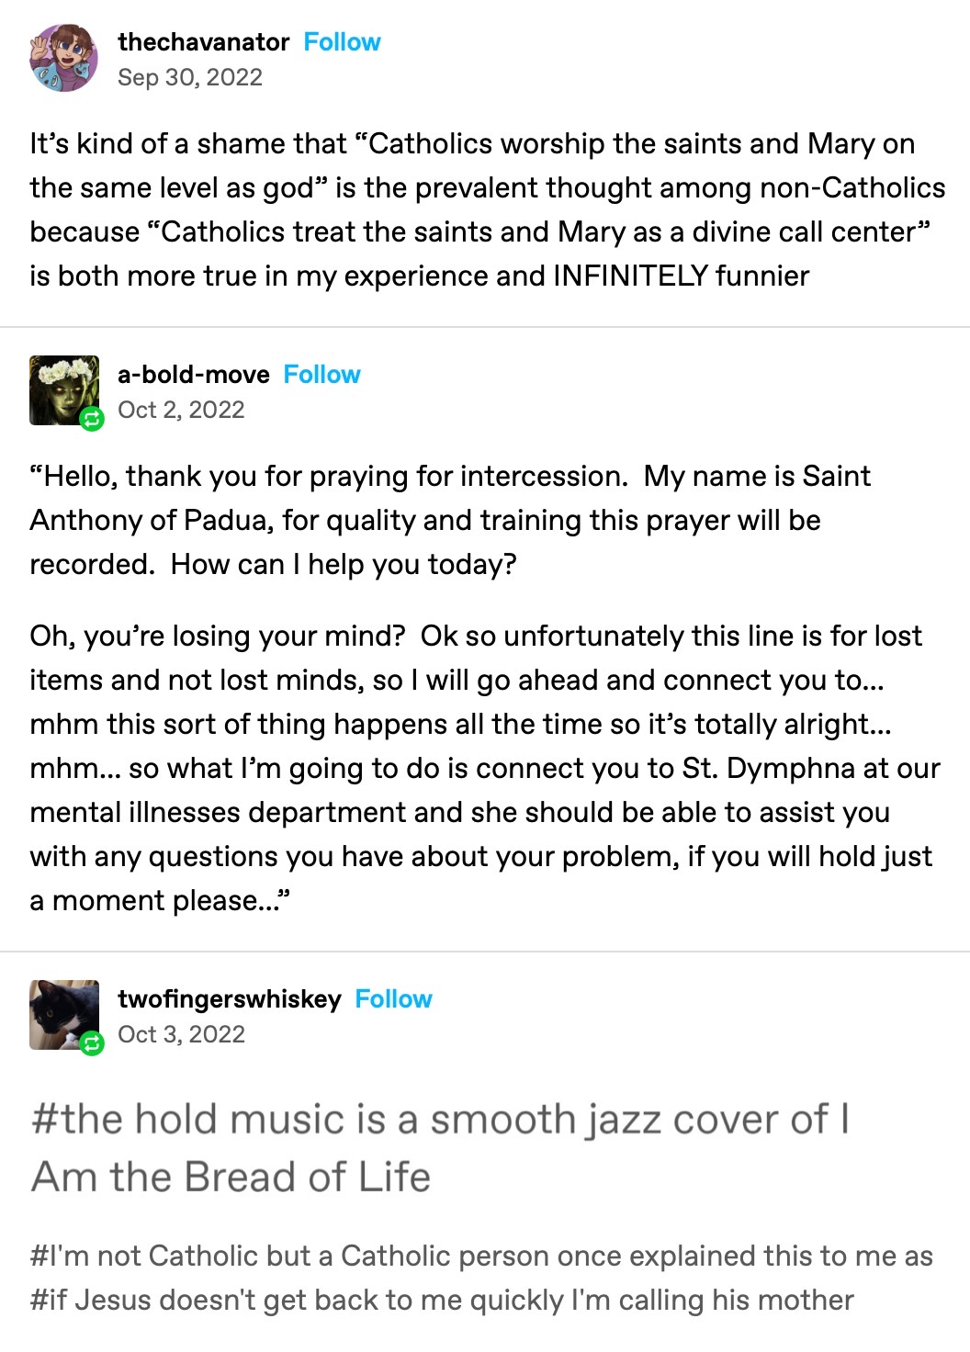This screenshot has width=970, height=1352.
Task: Visit a-bold-move blog via username
Action: [x=193, y=375]
